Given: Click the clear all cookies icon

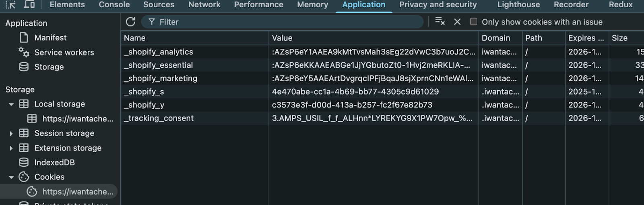Looking at the screenshot, I should coord(440,21).
